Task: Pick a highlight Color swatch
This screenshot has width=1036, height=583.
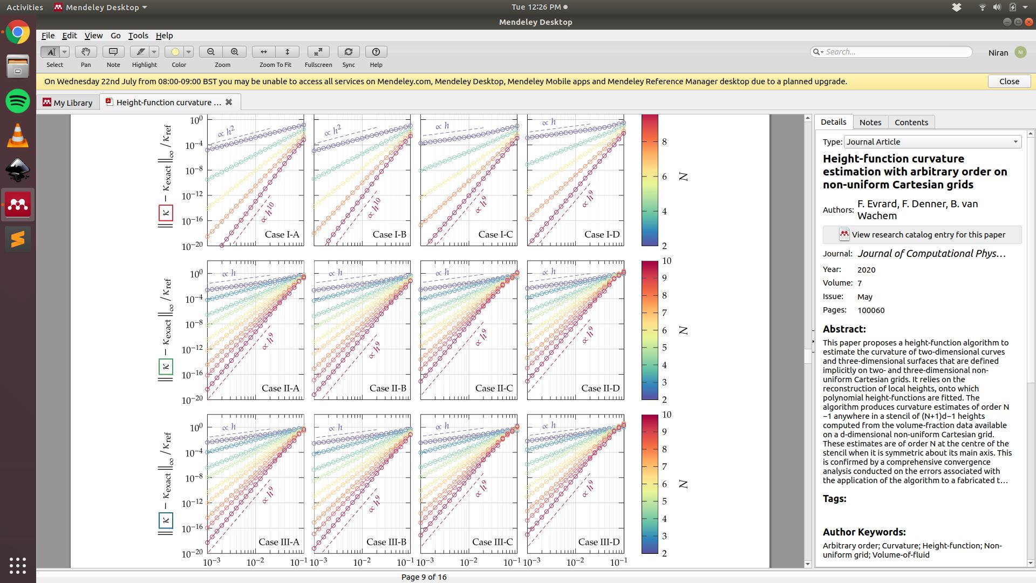Action: (175, 52)
